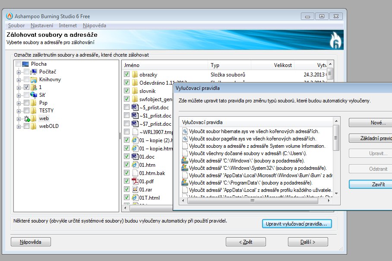The height and width of the screenshot is (261, 392).
Task: Open the Nápověda menu in menu bar
Action: (x=95, y=25)
